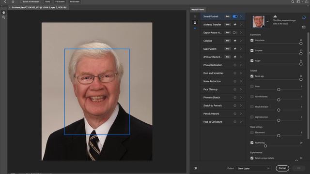Uncheck the Surprise checkbox
The height and width of the screenshot is (174, 310).
click(x=252, y=50)
